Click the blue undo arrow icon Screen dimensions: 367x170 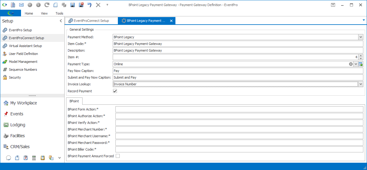pos(90,5)
